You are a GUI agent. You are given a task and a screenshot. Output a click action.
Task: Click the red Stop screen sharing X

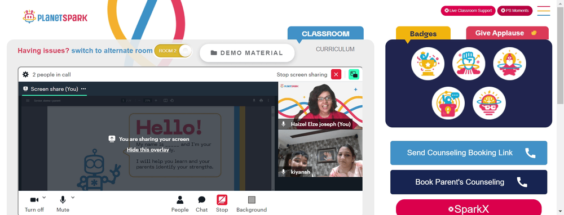336,74
